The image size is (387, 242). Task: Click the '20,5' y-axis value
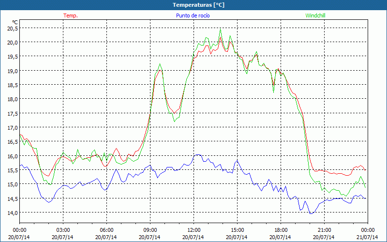point(13,29)
